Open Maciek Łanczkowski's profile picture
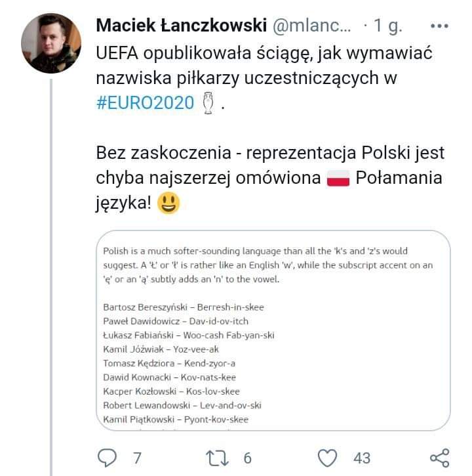 (x=51, y=43)
